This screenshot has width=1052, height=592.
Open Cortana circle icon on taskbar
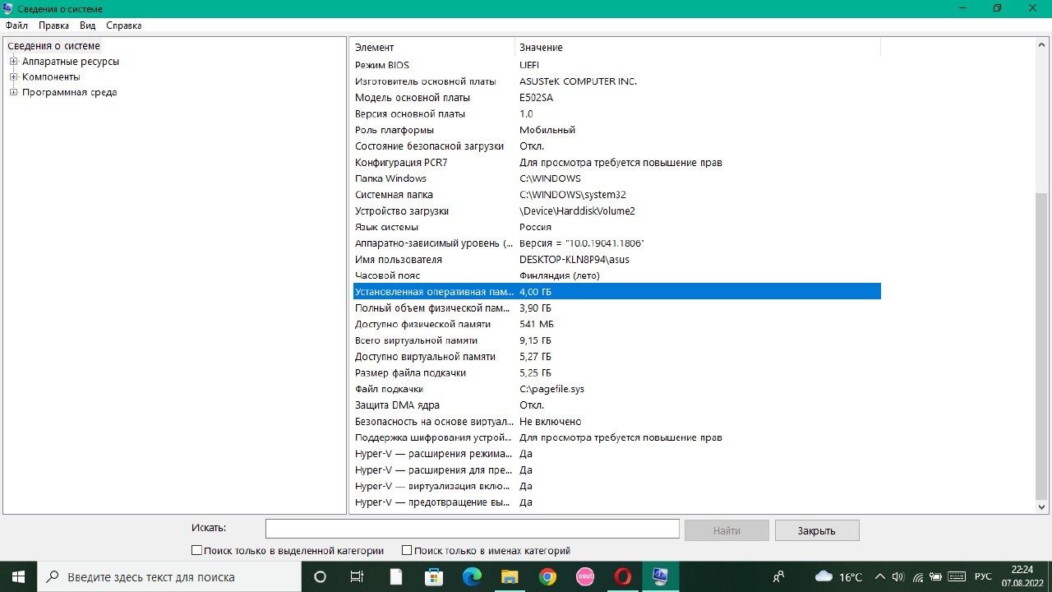[321, 576]
